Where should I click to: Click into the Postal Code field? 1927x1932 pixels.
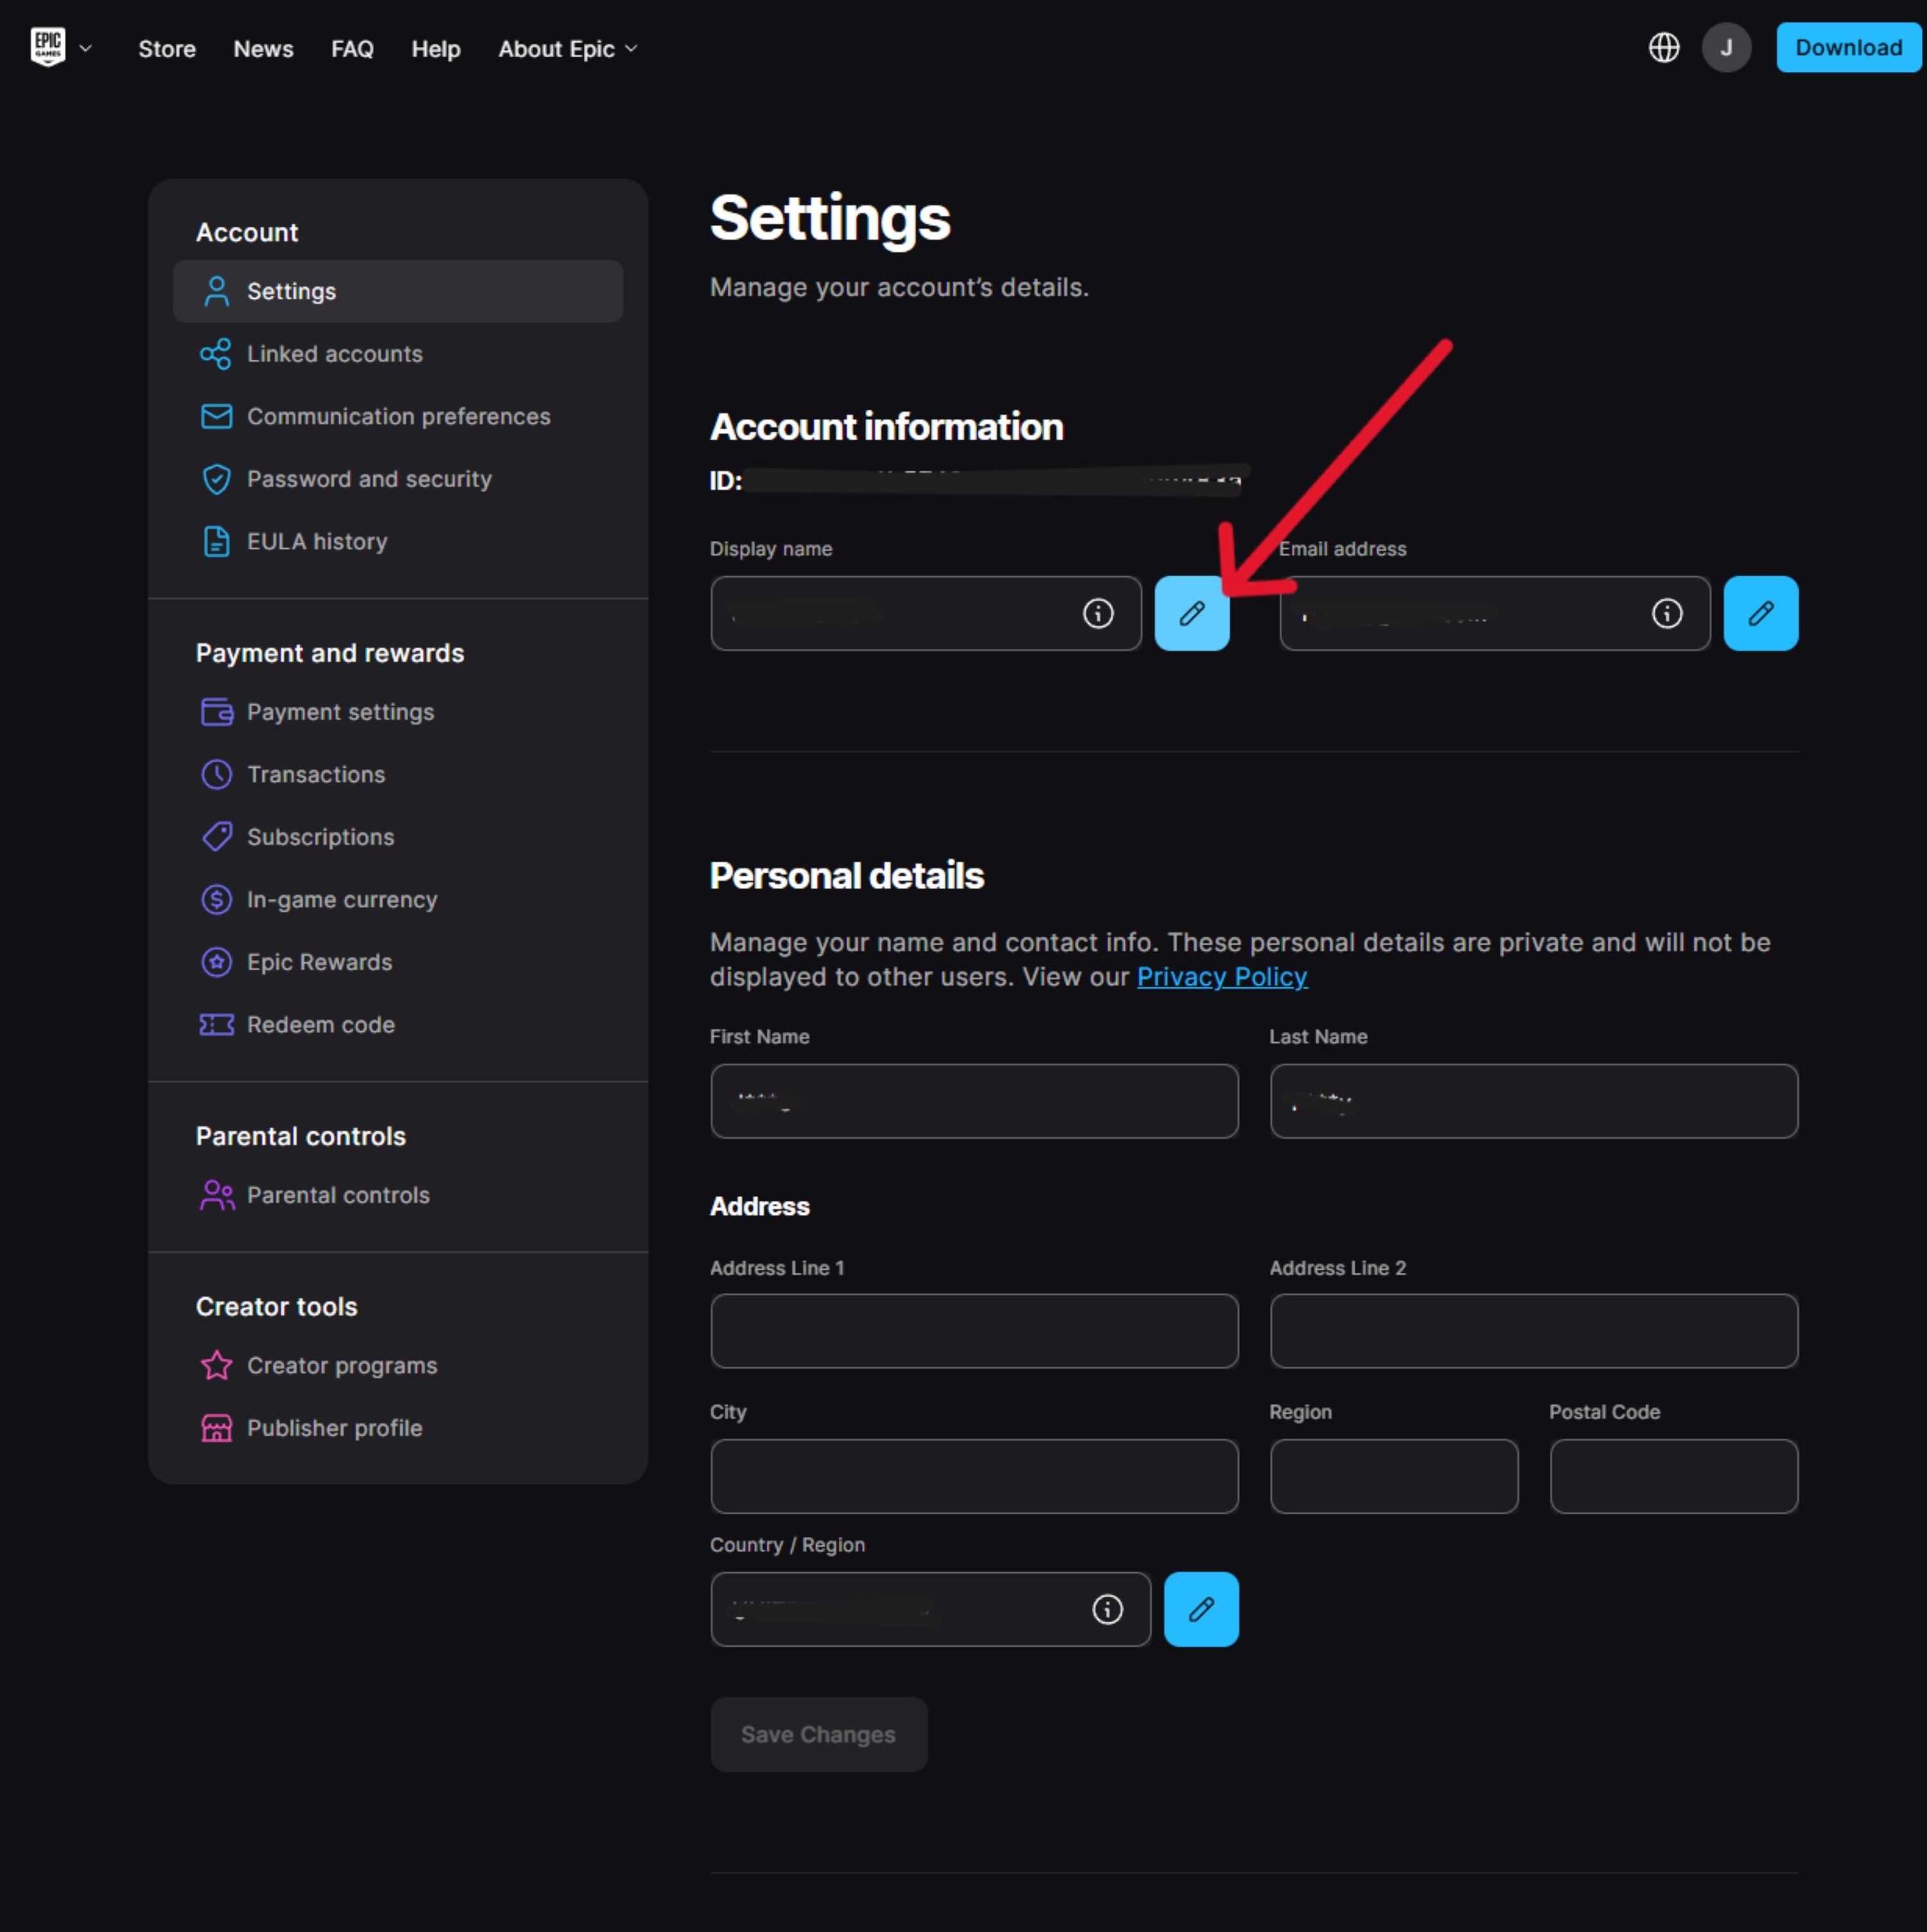pyautogui.click(x=1673, y=1476)
